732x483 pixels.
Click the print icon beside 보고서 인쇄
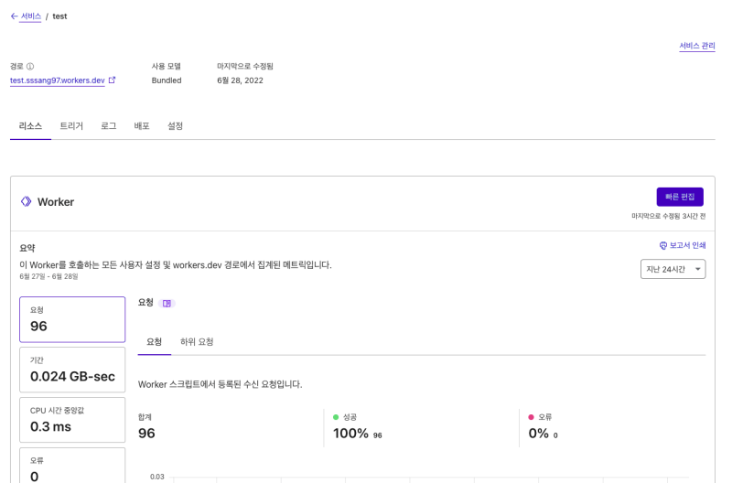pyautogui.click(x=663, y=246)
